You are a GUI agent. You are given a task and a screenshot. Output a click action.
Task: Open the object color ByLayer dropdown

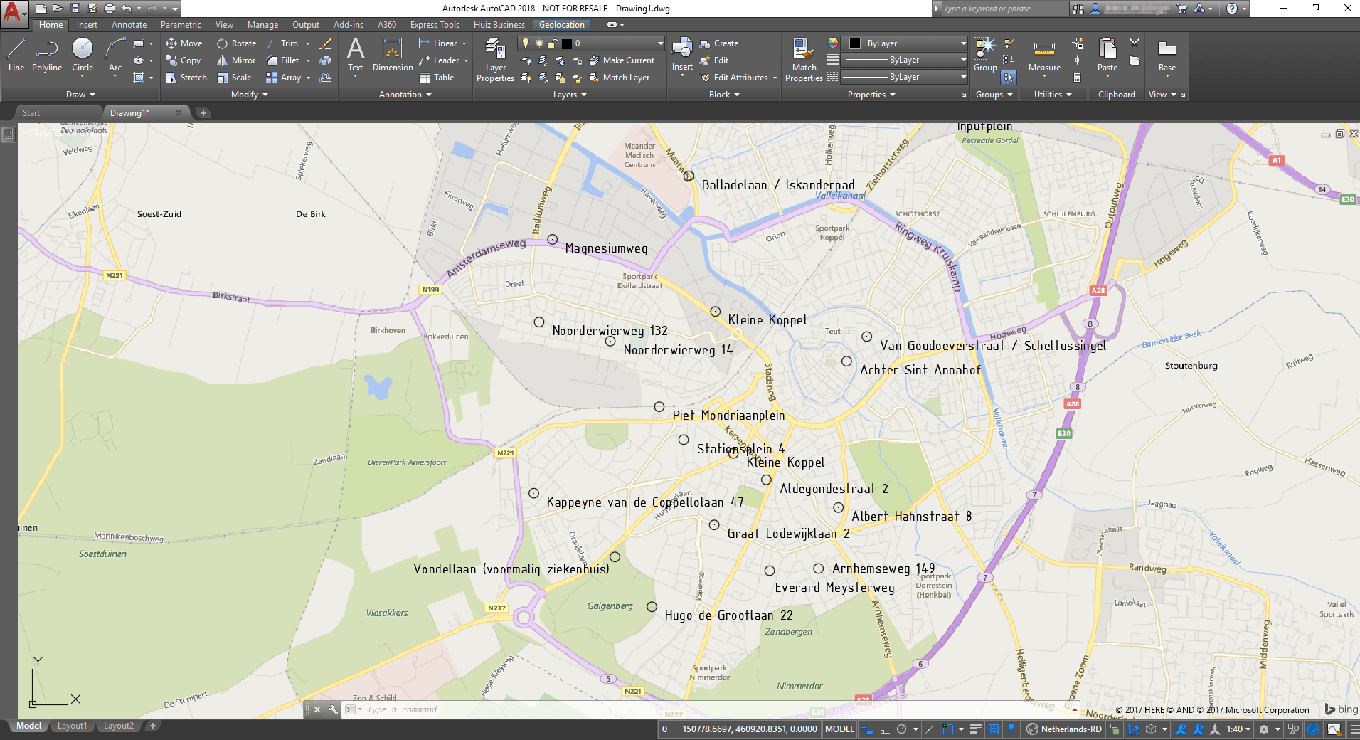[905, 43]
